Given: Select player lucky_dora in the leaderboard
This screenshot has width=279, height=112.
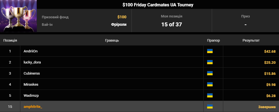Looking at the screenshot, I should coord(32,62).
